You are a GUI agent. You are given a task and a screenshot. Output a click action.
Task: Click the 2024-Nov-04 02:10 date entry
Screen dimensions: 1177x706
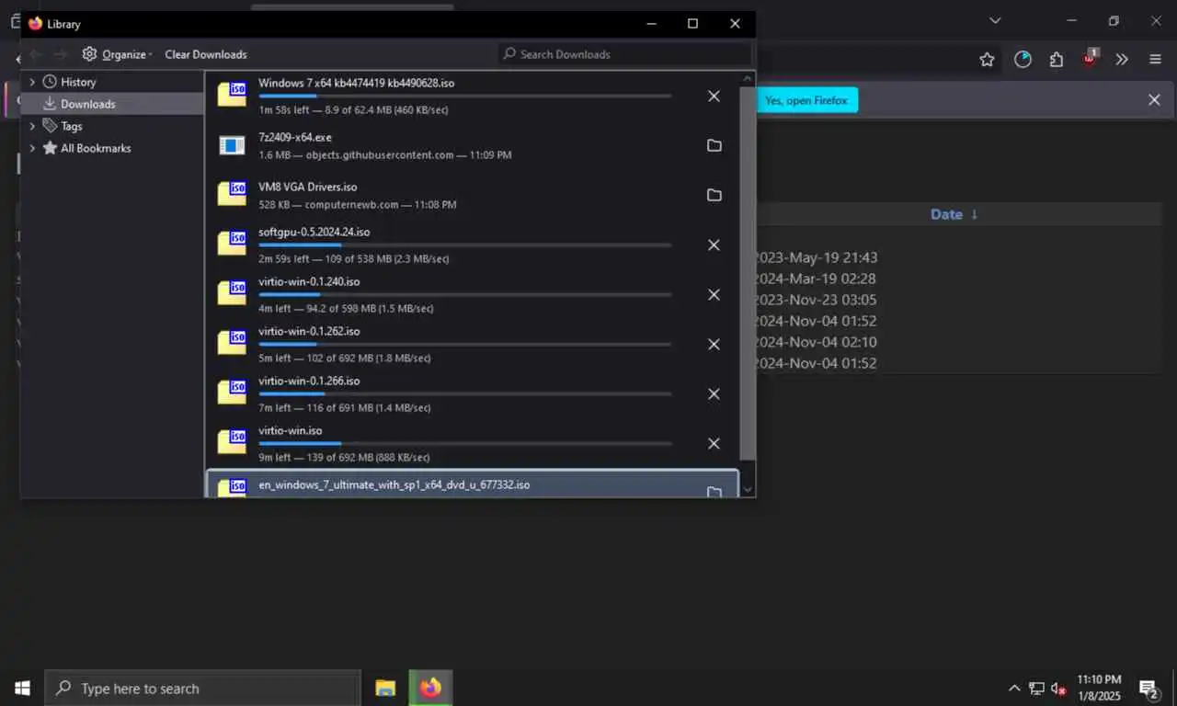816,342
